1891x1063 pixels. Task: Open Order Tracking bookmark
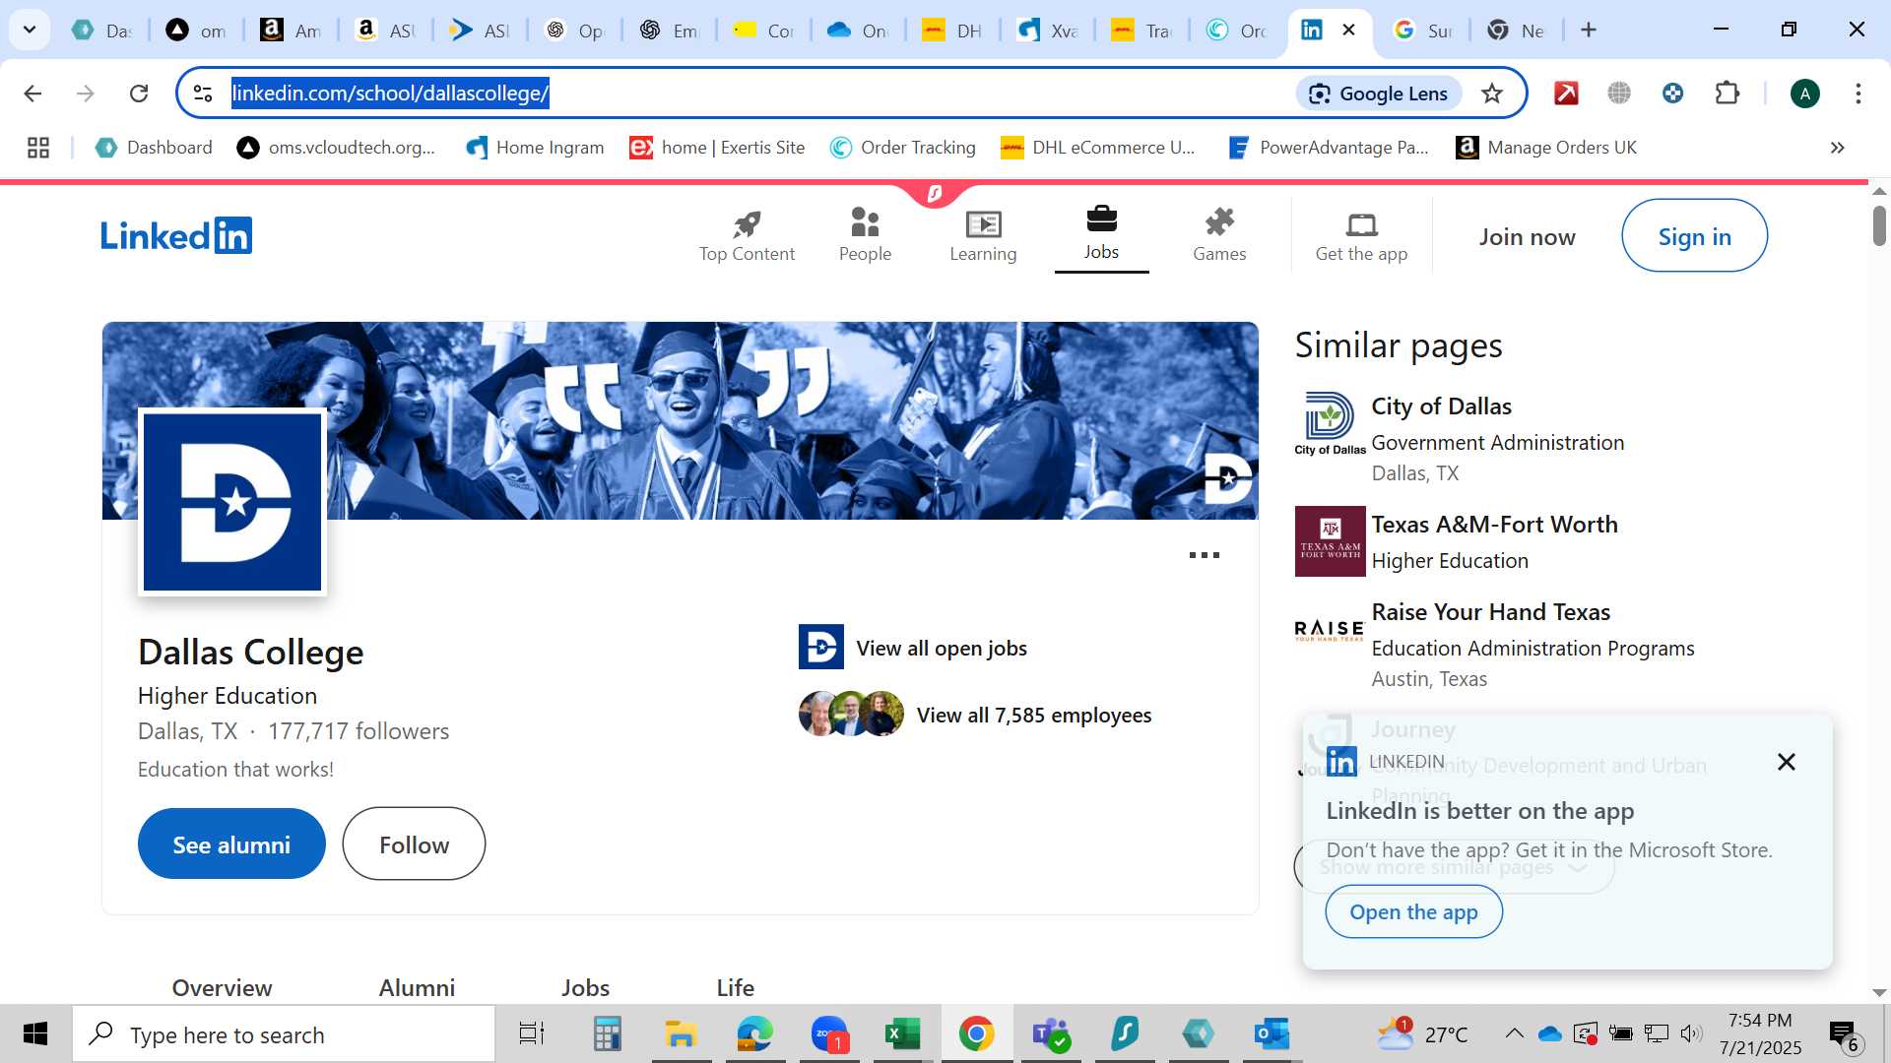point(902,148)
